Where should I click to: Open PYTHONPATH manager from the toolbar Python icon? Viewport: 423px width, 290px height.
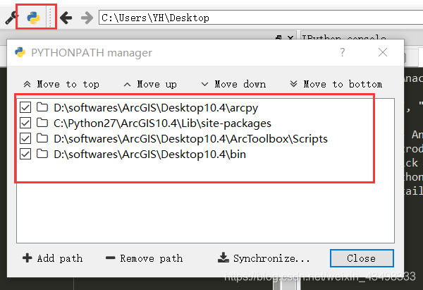coord(33,18)
